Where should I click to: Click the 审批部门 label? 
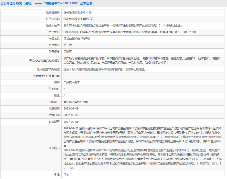[x=54, y=102]
